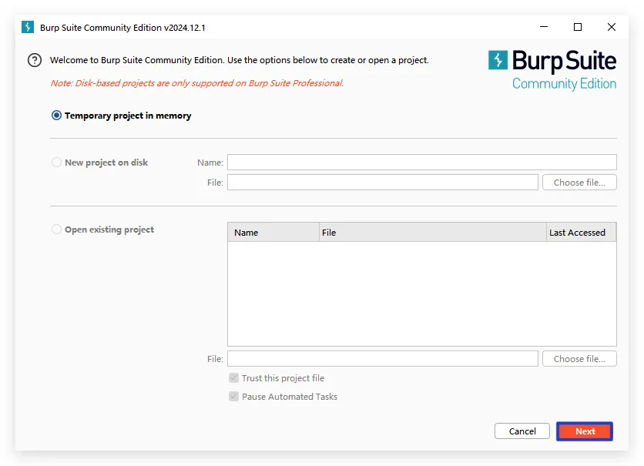The image size is (644, 466).
Task: Click the new project Name input field
Action: tap(421, 163)
